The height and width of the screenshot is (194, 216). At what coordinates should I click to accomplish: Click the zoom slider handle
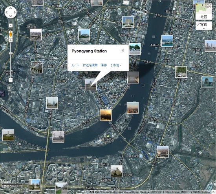[x=11, y=53]
